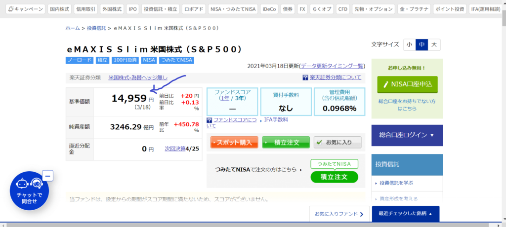
Task: Expand 最近チェックした銘柄 panel
Action: 405,214
